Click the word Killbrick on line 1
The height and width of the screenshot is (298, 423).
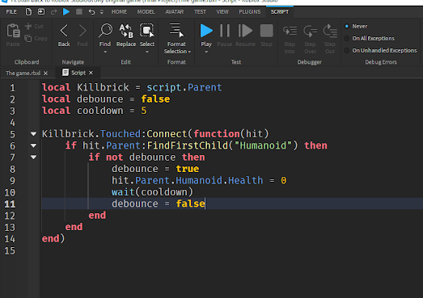[103, 87]
